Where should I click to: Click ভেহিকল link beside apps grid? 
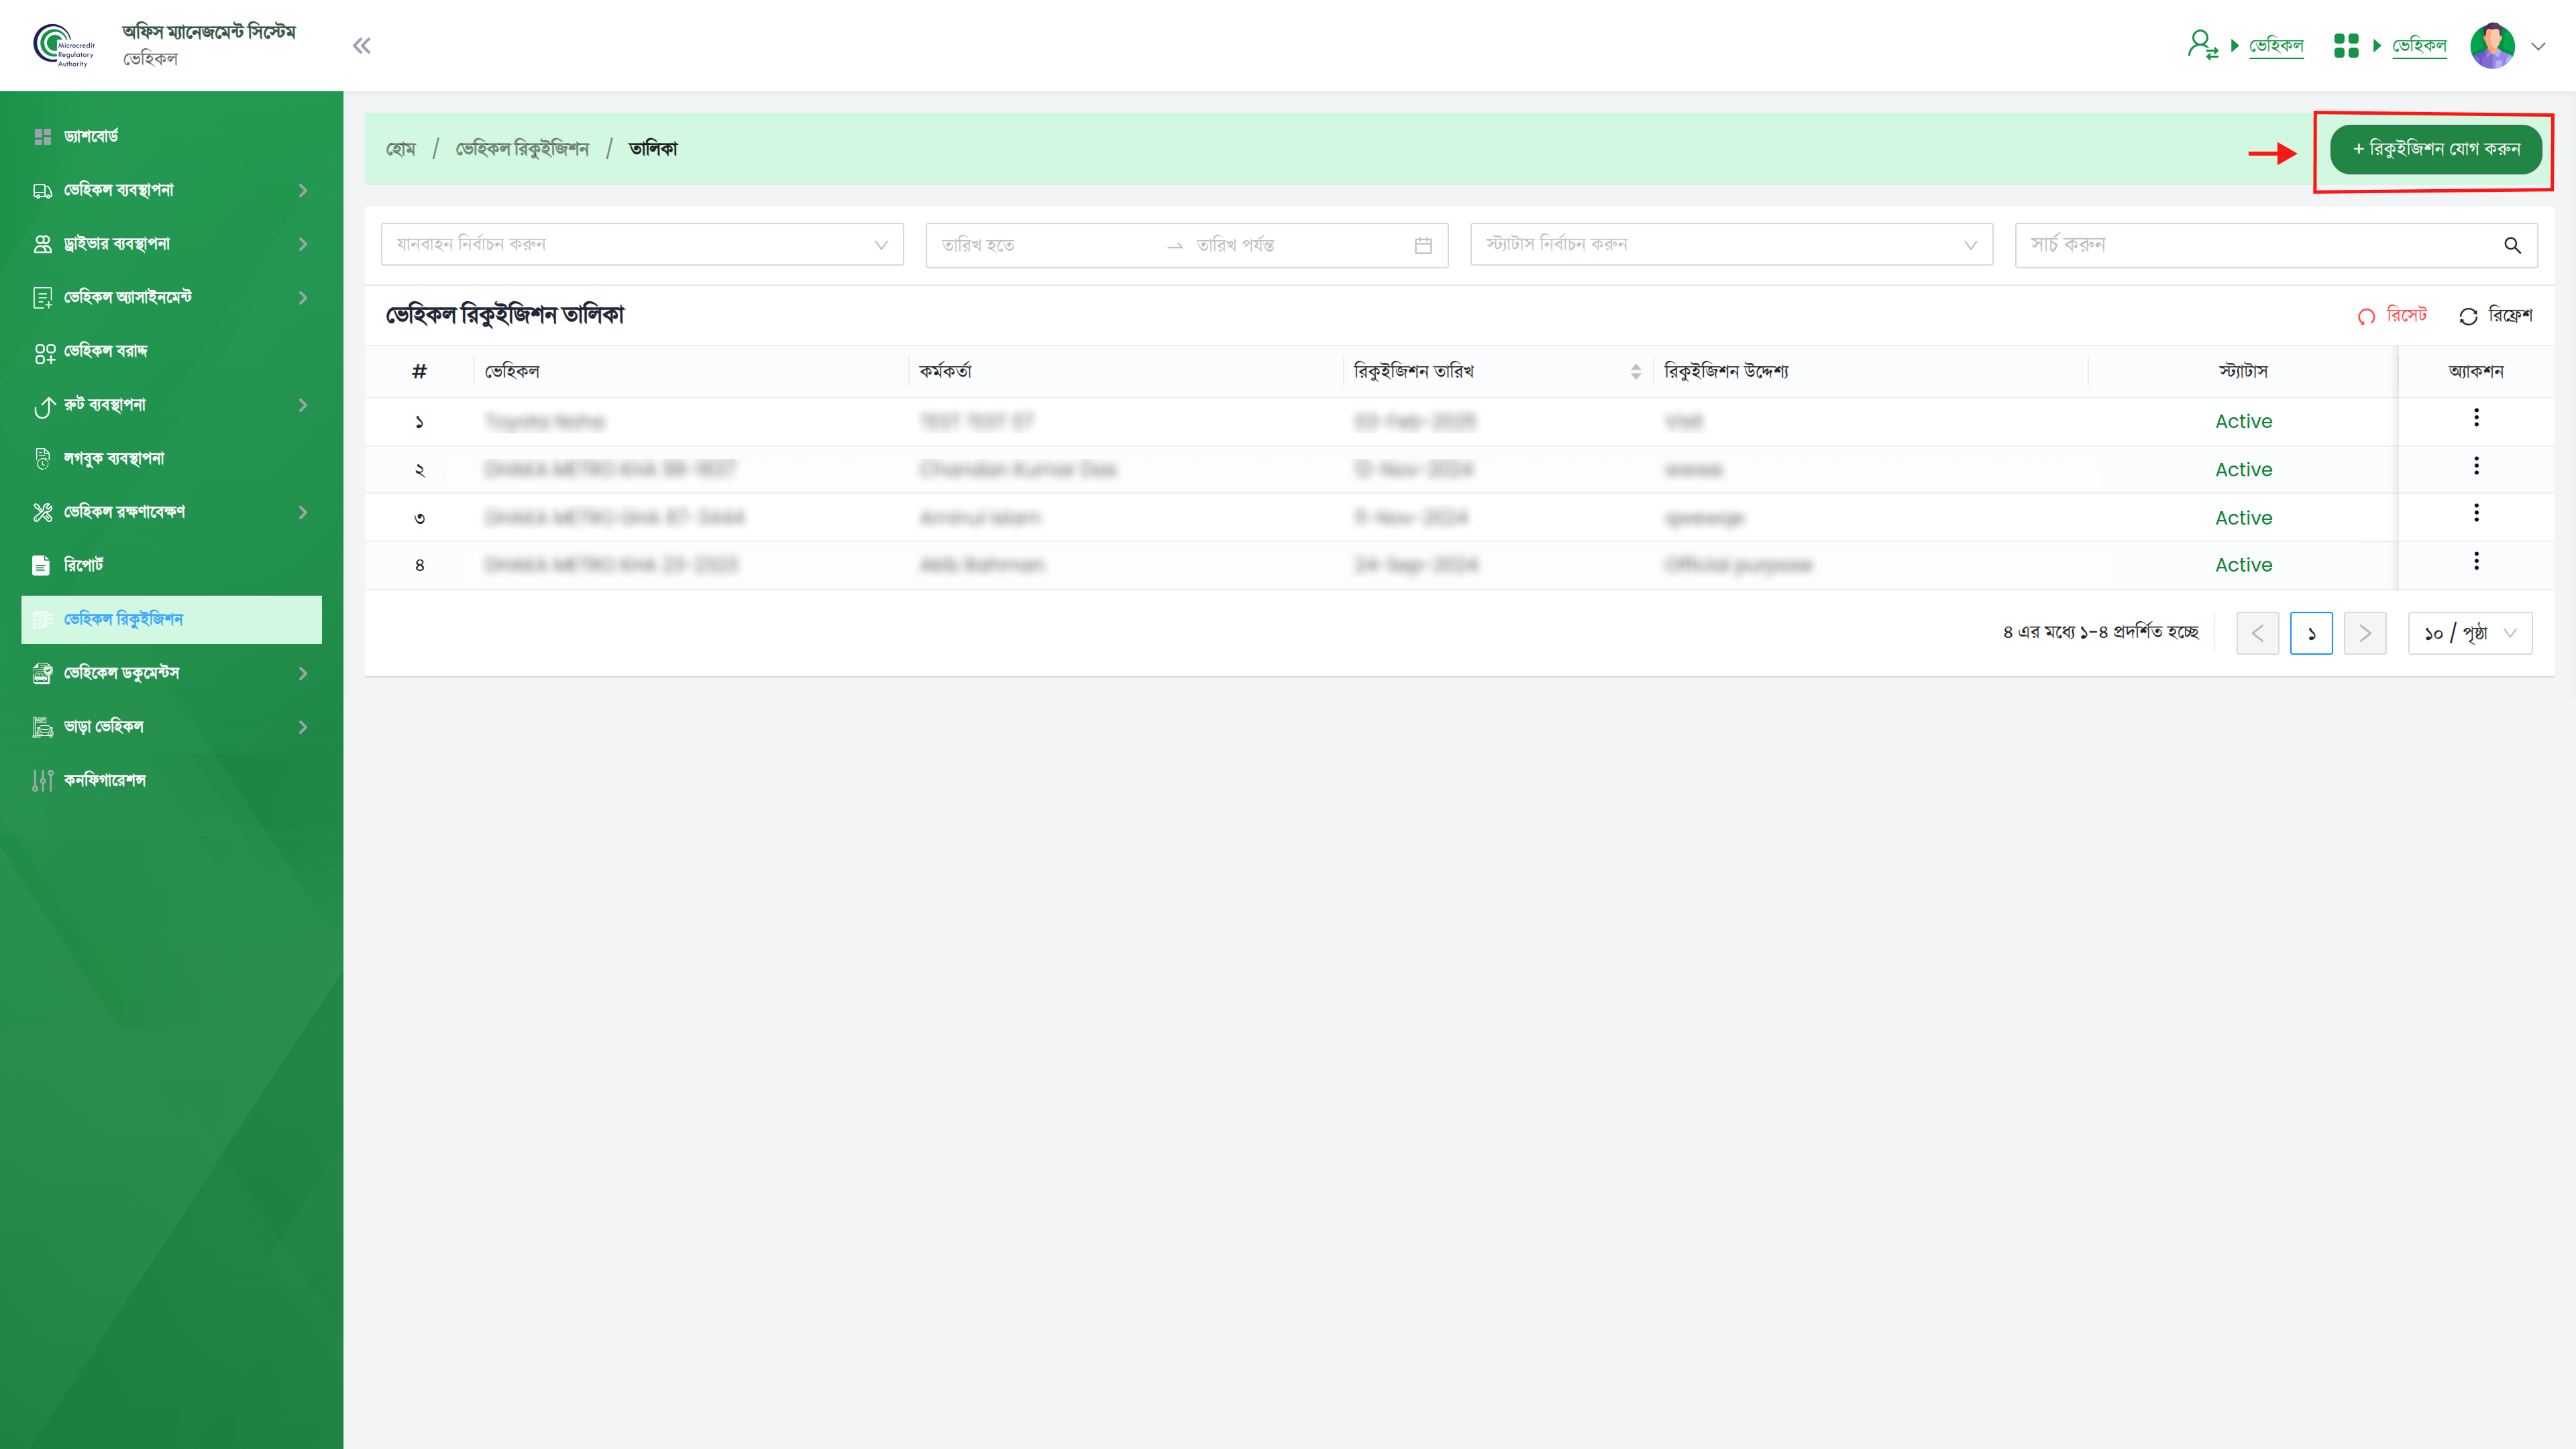2419,45
